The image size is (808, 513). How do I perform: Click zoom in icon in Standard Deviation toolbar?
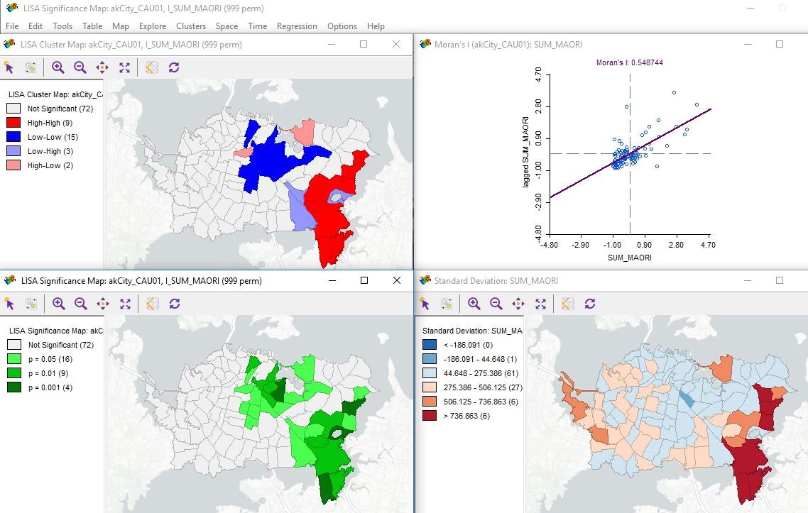pos(474,304)
